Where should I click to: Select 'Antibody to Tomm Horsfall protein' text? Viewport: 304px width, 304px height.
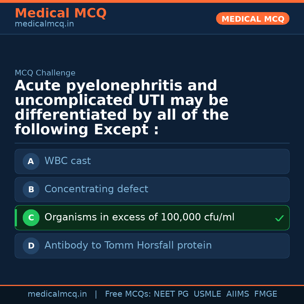pos(128,245)
